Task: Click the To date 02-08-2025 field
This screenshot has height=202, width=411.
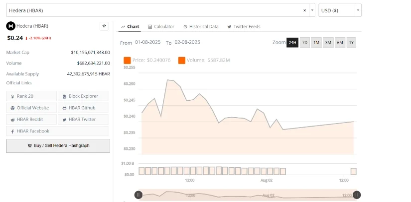Action: pos(187,42)
